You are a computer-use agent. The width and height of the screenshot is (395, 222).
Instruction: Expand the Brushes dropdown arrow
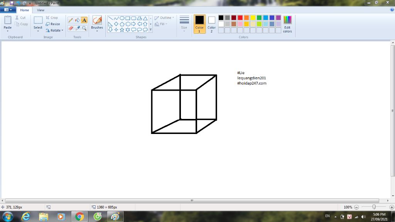pyautogui.click(x=97, y=31)
